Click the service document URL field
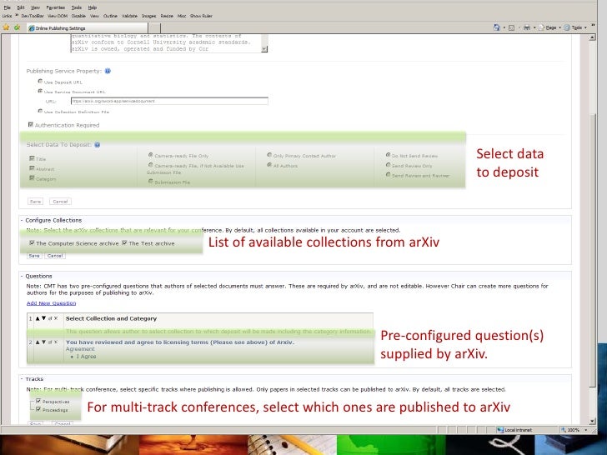This screenshot has width=607, height=455. pyautogui.click(x=169, y=101)
